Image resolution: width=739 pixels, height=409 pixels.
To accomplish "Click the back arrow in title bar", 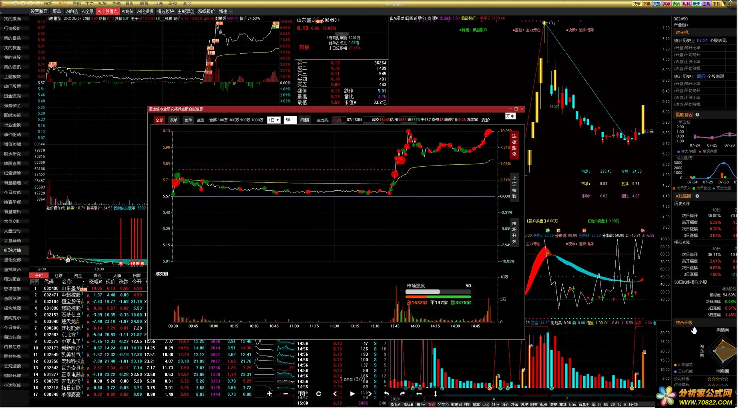I will click(23, 3).
